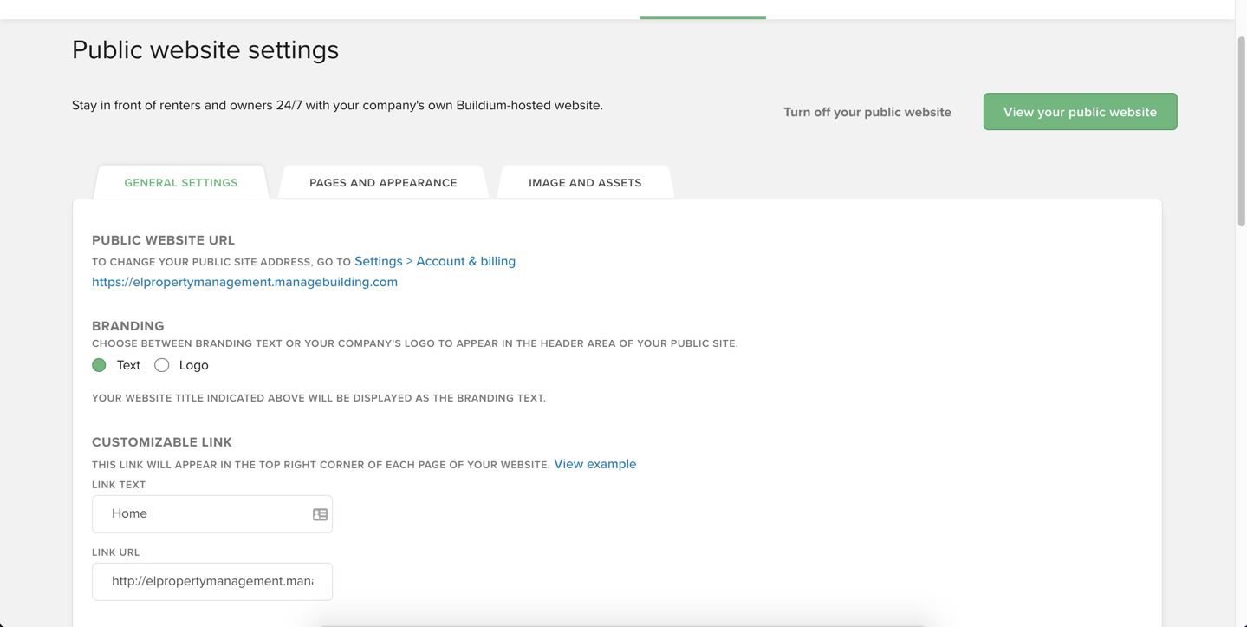Click the Account & billing portion of the link
The width and height of the screenshot is (1247, 627).
click(465, 260)
